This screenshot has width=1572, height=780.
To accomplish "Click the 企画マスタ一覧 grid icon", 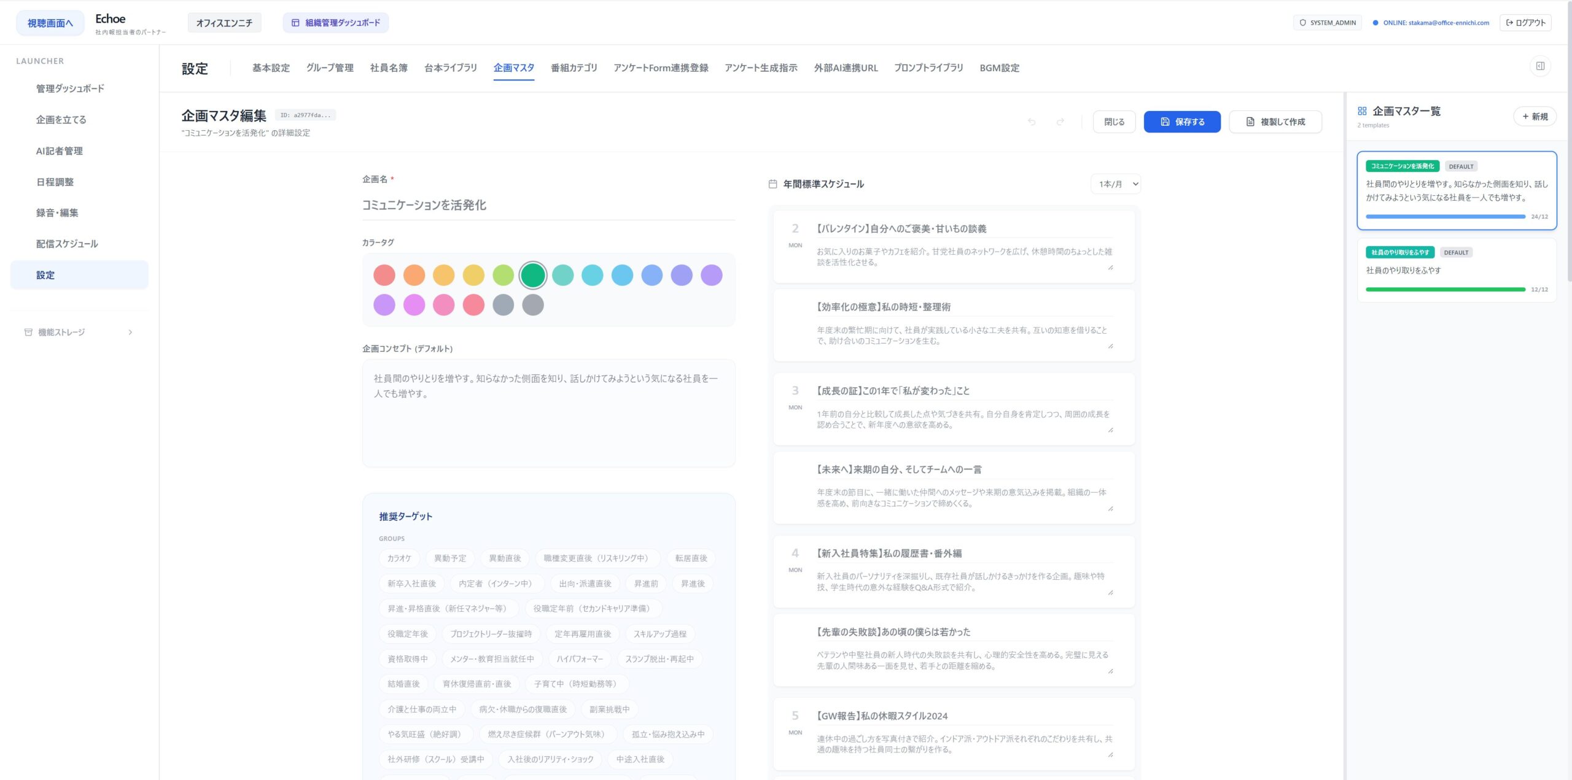I will pyautogui.click(x=1362, y=111).
